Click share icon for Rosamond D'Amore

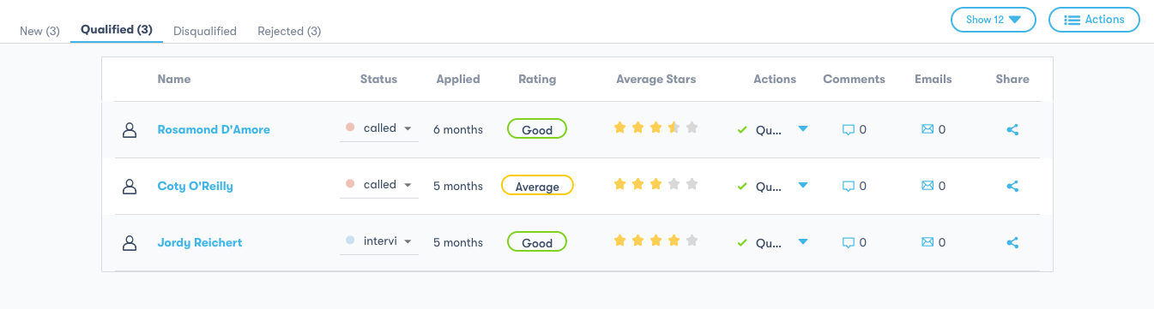coord(1012,130)
